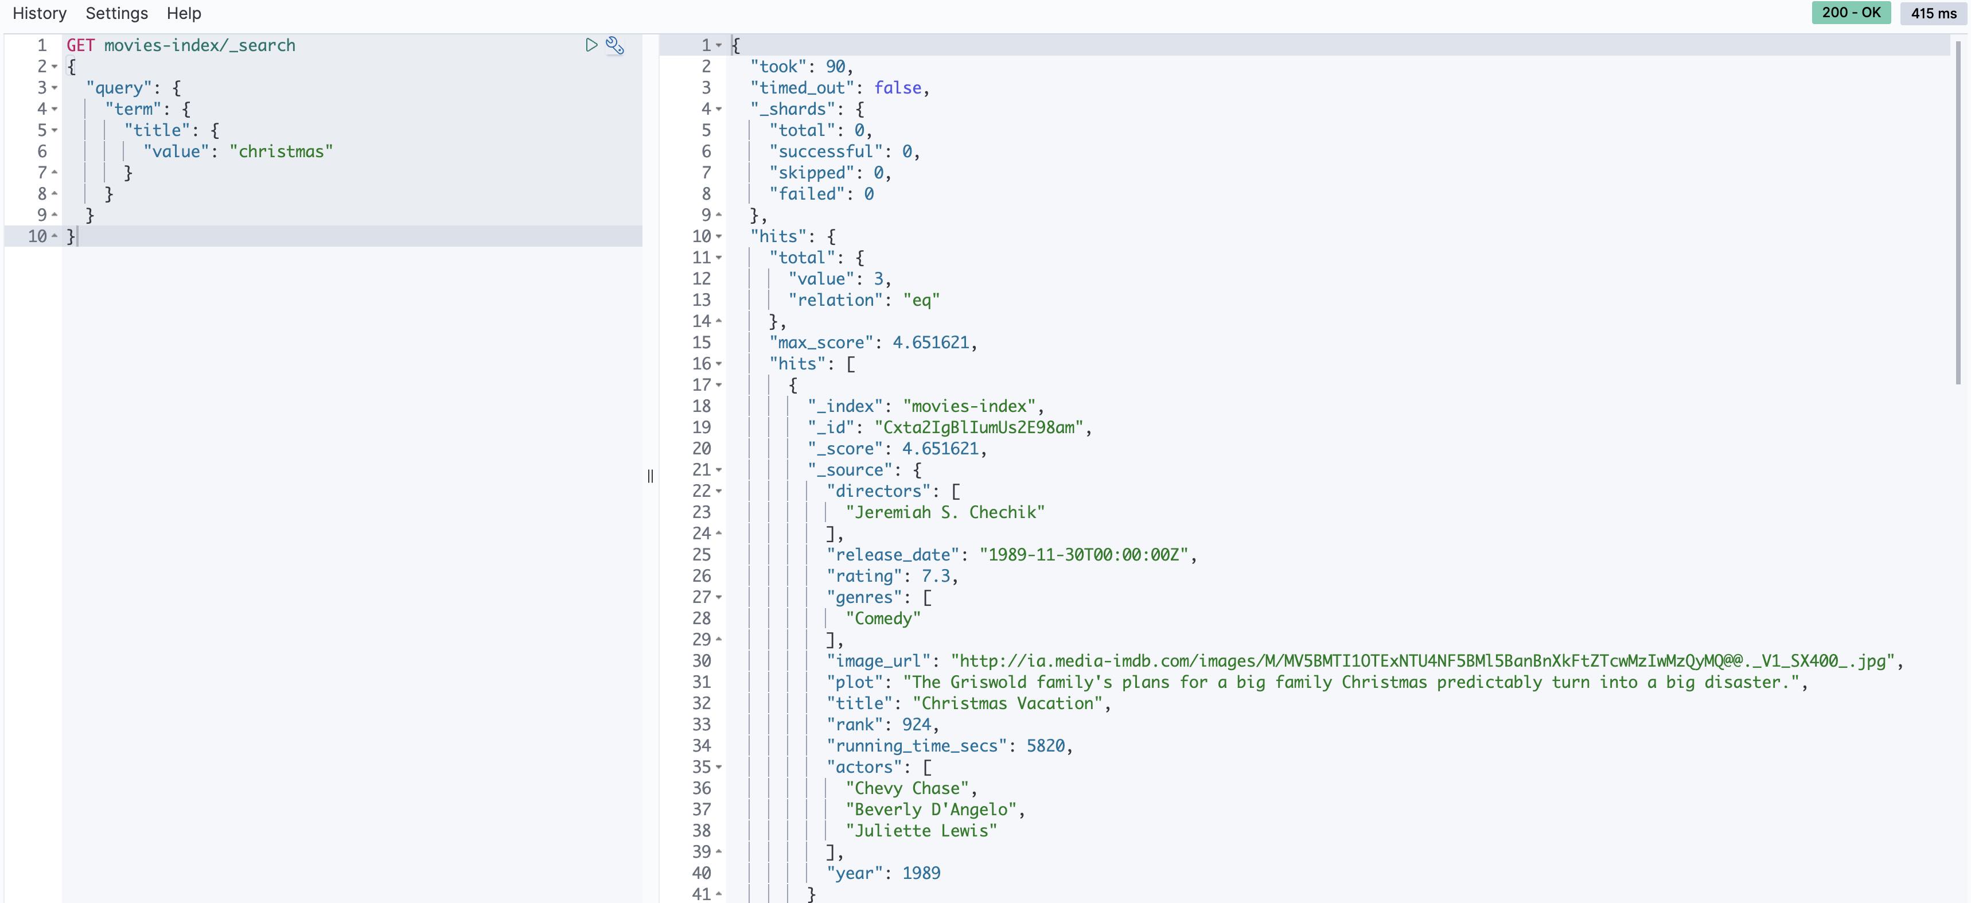Image resolution: width=1971 pixels, height=903 pixels.
Task: Open the Help menu
Action: pyautogui.click(x=184, y=13)
